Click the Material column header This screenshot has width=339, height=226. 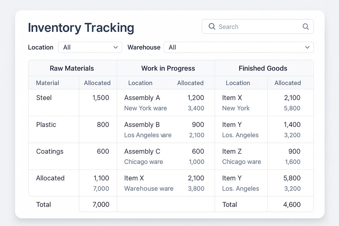(47, 83)
